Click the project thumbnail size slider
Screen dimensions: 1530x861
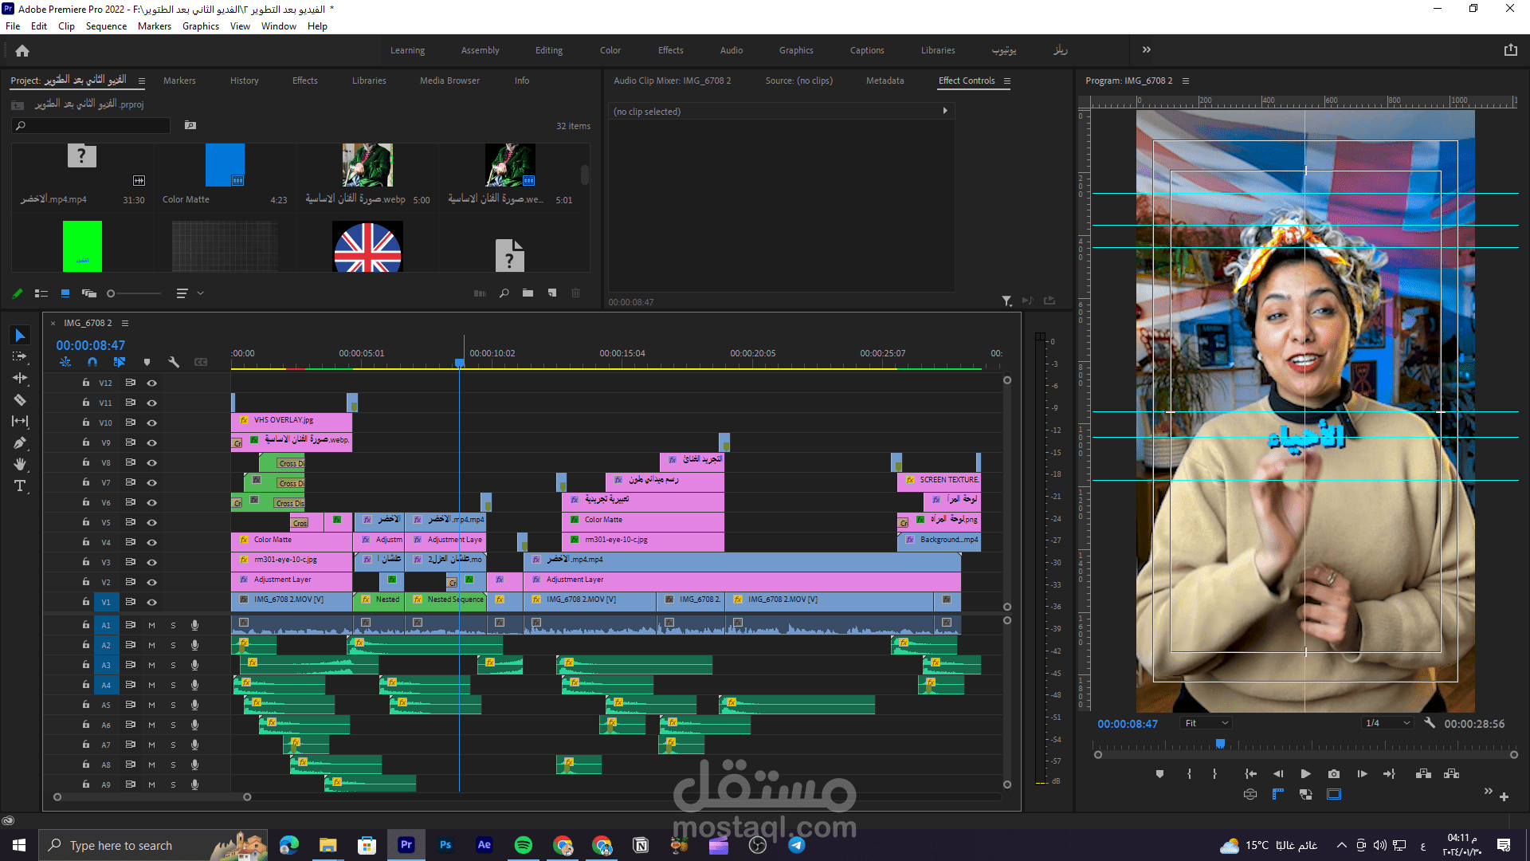[112, 293]
